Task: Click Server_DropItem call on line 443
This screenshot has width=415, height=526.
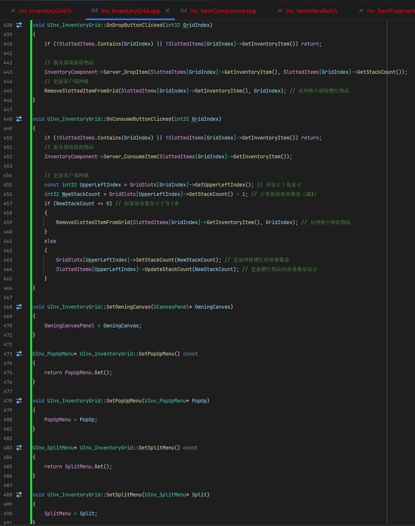Action: (126, 72)
